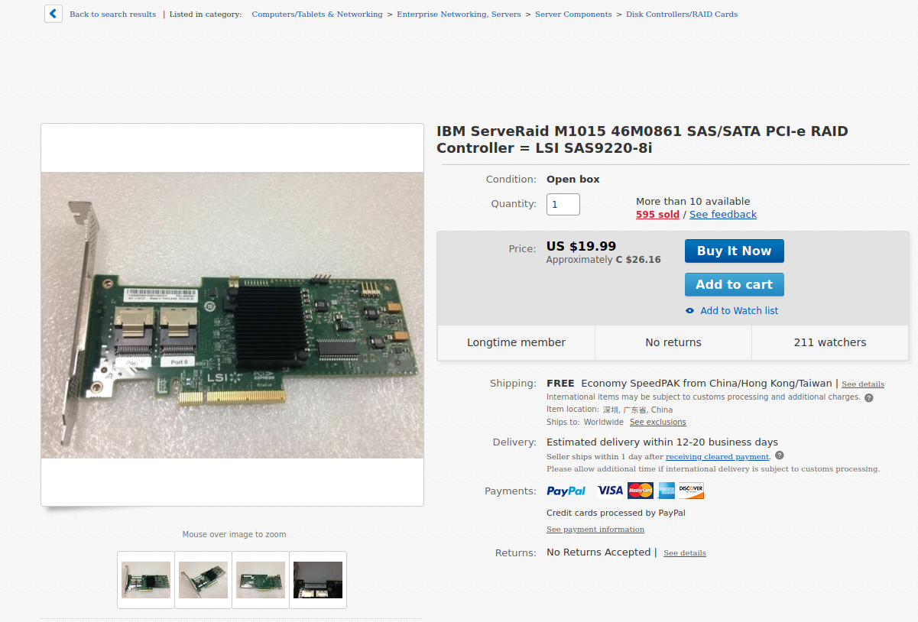The width and height of the screenshot is (918, 622).
Task: Open See exclusions for shipping
Action: [x=658, y=422]
